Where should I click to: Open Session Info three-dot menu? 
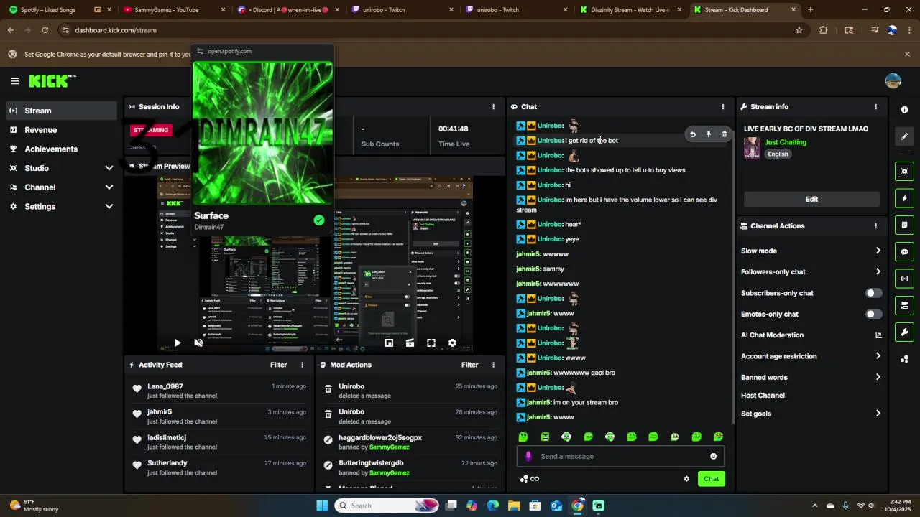coord(493,107)
